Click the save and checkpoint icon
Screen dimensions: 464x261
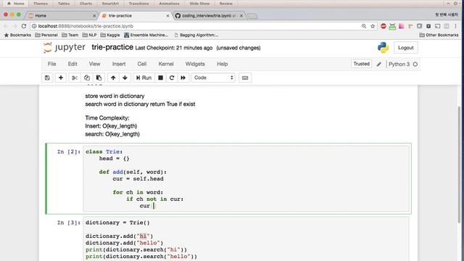47,78
